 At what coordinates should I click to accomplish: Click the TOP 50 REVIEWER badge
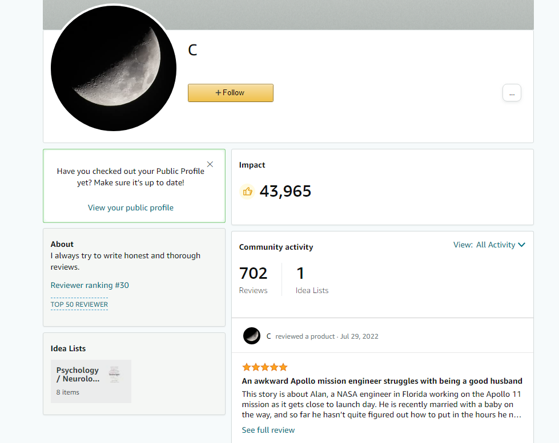79,304
